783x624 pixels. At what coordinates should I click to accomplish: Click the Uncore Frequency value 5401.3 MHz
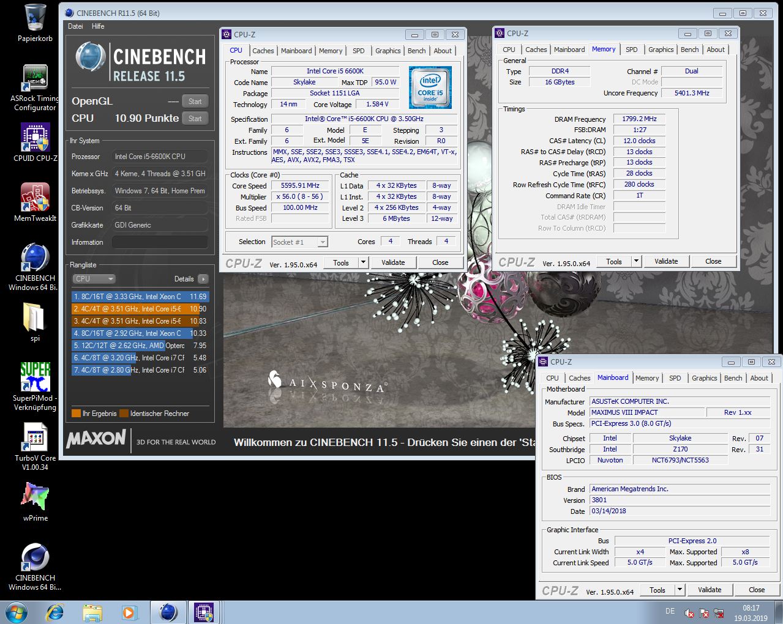(x=692, y=93)
